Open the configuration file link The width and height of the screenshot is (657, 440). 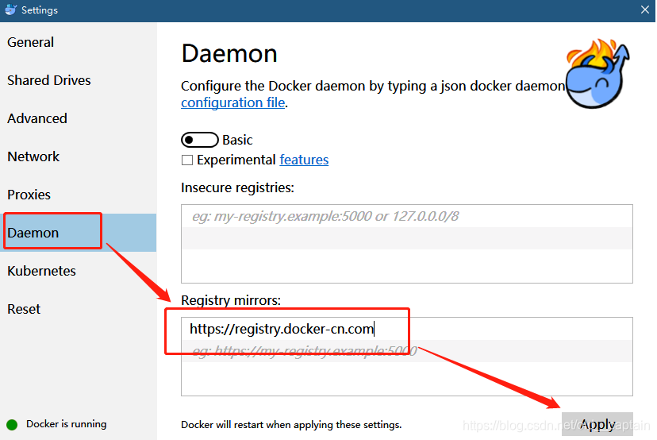click(233, 102)
